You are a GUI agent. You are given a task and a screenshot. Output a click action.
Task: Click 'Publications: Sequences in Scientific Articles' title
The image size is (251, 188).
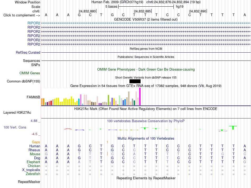[146, 57]
